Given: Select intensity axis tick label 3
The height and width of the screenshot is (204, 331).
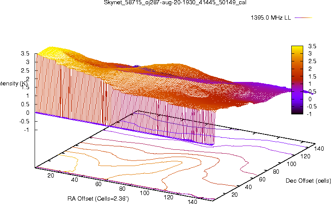Looking at the screenshot, I should 27,62.
